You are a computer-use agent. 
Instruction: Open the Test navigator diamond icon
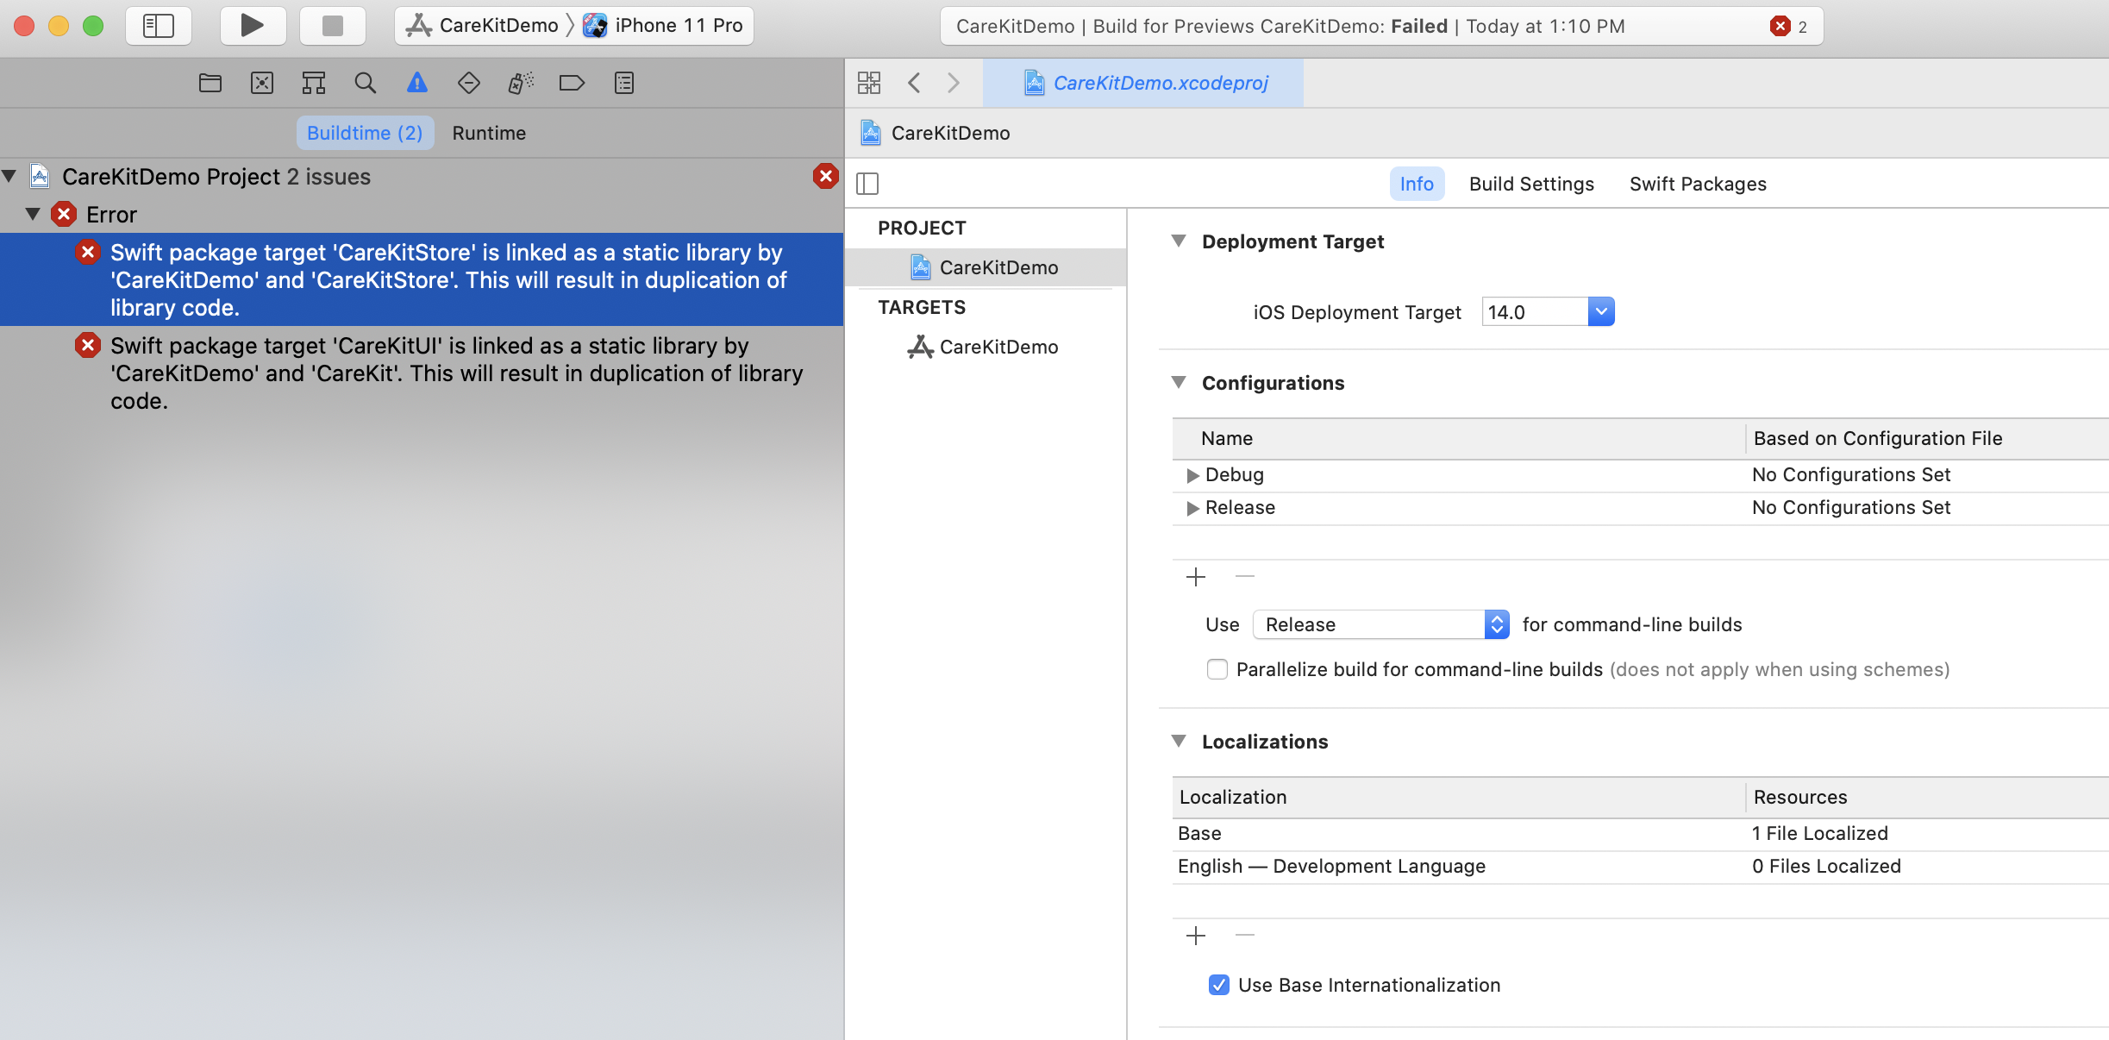click(x=468, y=83)
